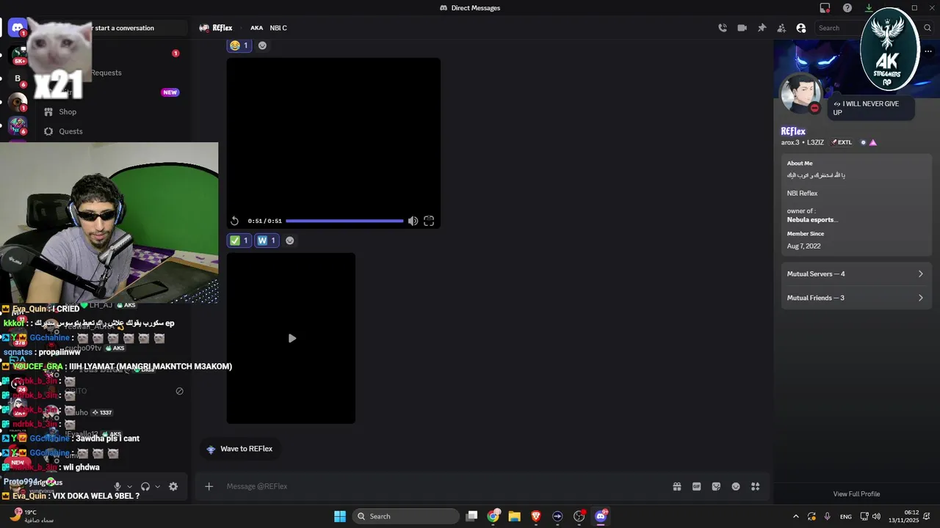The image size is (940, 528).
Task: Open the emoji picker
Action: (x=736, y=486)
